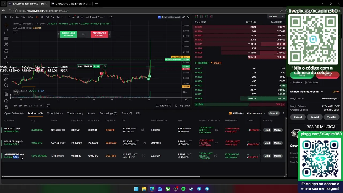The image size is (343, 193).
Task: Open the candlestick display settings
Action: [78, 17]
